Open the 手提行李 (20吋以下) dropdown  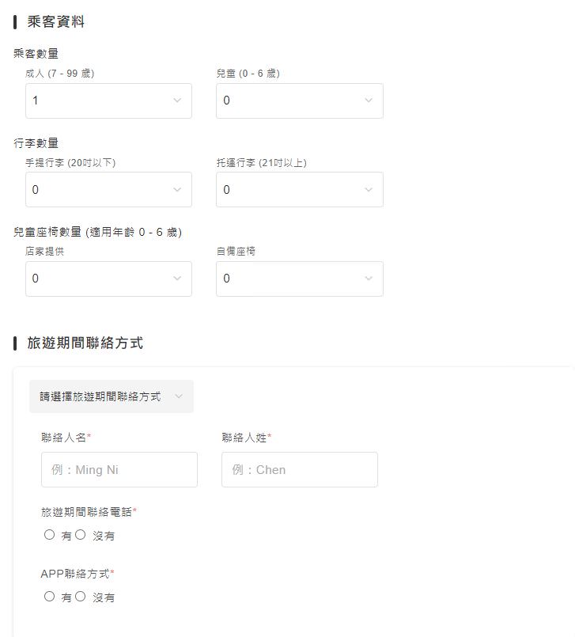pyautogui.click(x=108, y=189)
